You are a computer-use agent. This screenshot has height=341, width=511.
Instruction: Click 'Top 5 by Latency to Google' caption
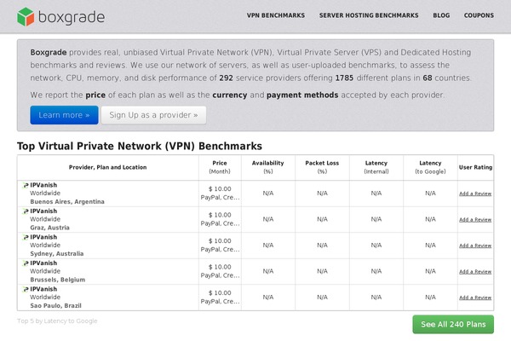tap(57, 321)
